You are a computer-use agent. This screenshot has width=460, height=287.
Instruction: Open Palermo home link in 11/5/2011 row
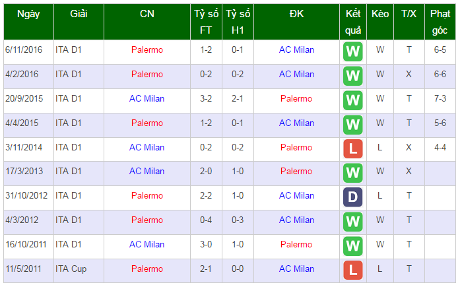(x=147, y=269)
